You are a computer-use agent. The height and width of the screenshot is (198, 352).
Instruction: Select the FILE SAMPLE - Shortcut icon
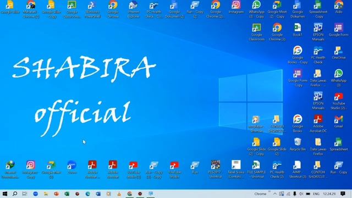tap(257, 170)
